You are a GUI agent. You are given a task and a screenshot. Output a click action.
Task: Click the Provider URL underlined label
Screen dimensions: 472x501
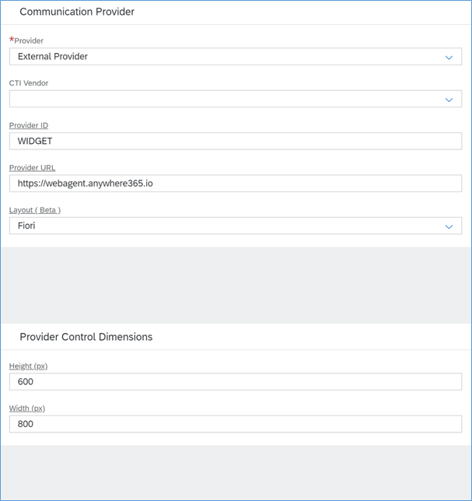32,168
